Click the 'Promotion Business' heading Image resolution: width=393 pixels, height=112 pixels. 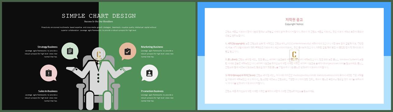pyautogui.click(x=152, y=91)
